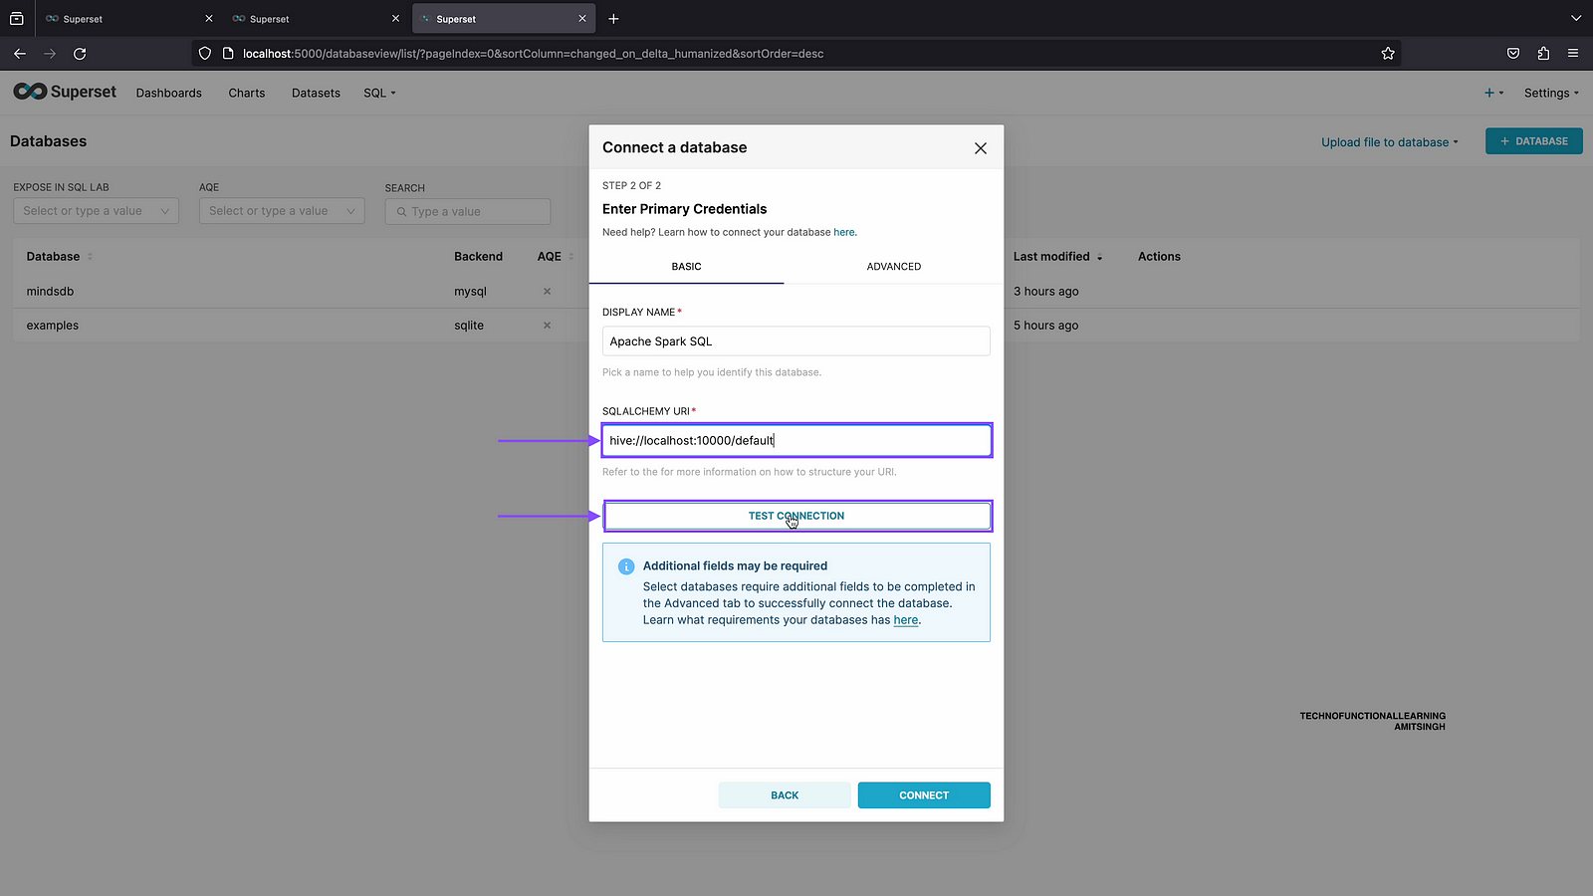Focus the Display Name text field
Image resolution: width=1593 pixels, height=896 pixels.
click(796, 341)
